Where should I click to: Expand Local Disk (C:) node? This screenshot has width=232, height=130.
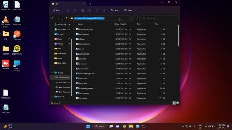pyautogui.click(x=53, y=78)
